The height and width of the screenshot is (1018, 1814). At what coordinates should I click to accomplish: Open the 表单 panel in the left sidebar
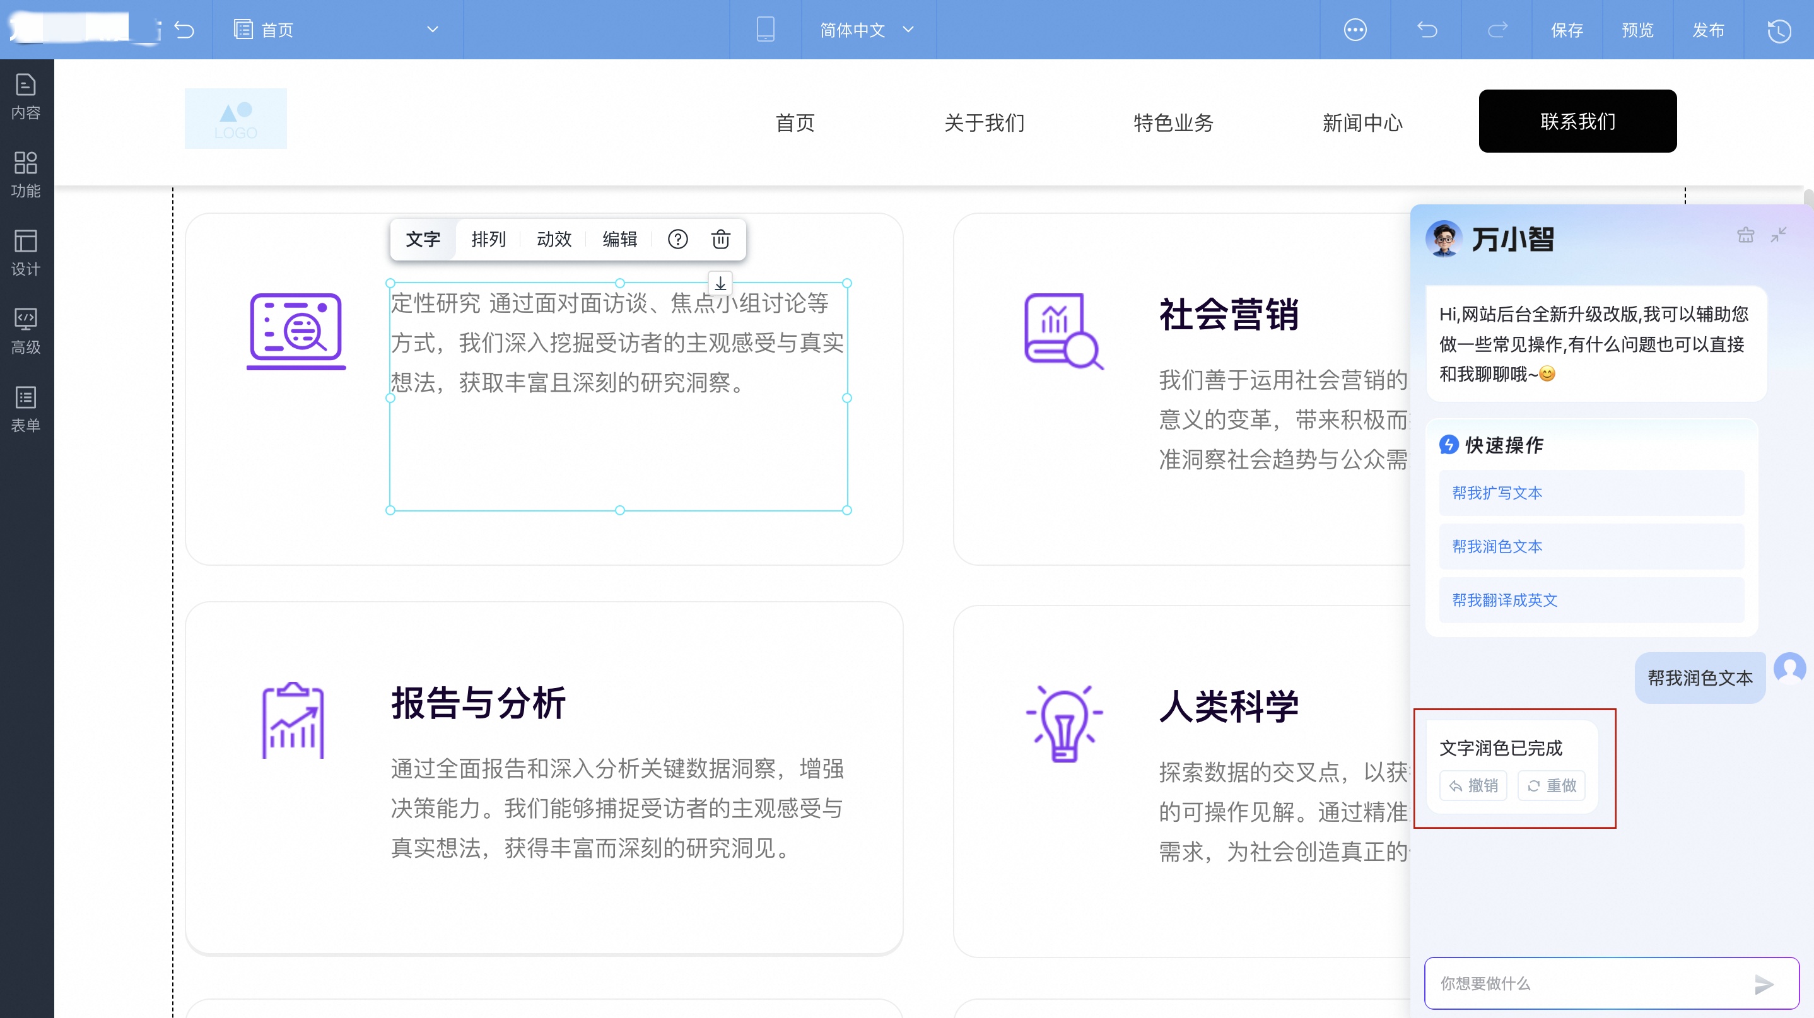(26, 408)
